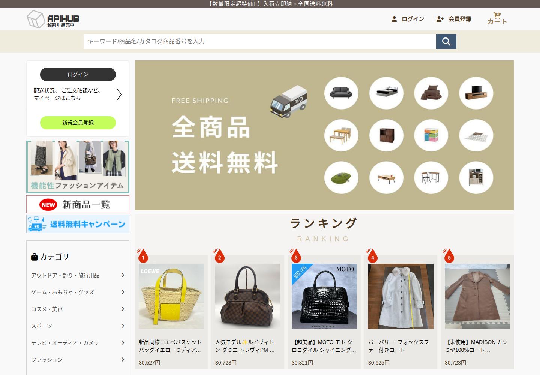Focus the keyword search input field

coord(260,42)
